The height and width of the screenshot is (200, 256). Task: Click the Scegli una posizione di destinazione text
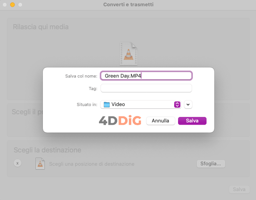(x=92, y=164)
